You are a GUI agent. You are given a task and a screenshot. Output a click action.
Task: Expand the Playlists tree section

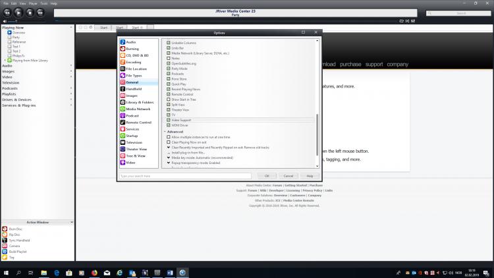71,94
